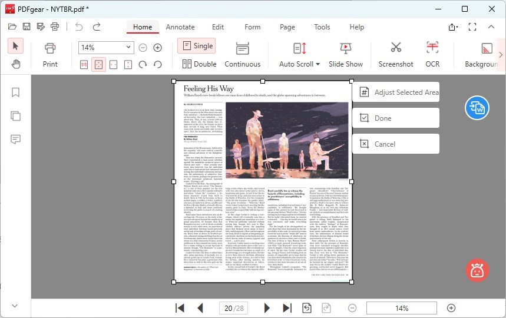Viewport: 506px width, 318px height.
Task: Enable Single page view
Action: [197, 46]
